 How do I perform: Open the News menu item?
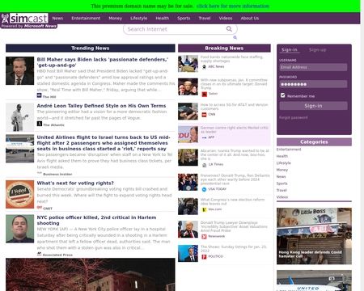click(57, 19)
